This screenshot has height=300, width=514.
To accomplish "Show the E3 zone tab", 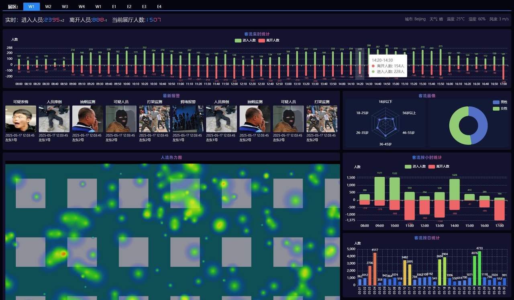I will click(x=144, y=6).
